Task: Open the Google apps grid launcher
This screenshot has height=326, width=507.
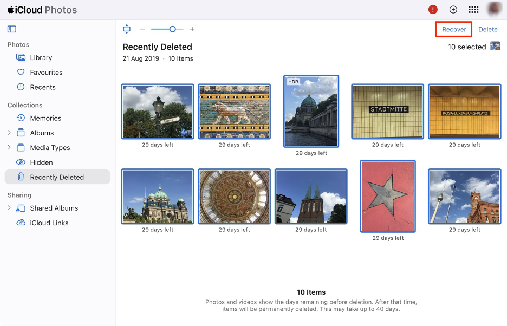Action: (473, 9)
